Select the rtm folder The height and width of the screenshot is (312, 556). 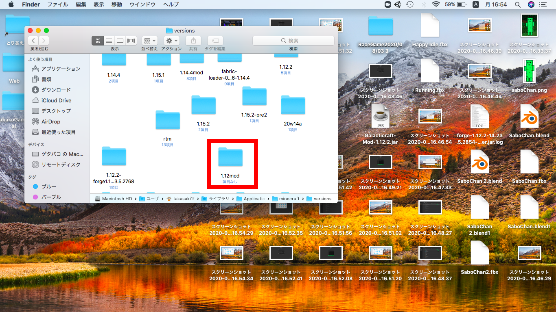167,120
